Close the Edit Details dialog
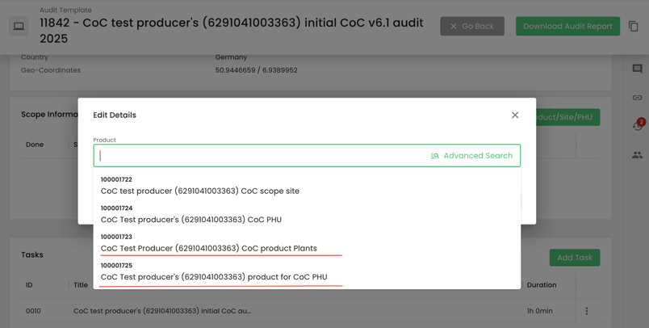The image size is (649, 328). [515, 116]
